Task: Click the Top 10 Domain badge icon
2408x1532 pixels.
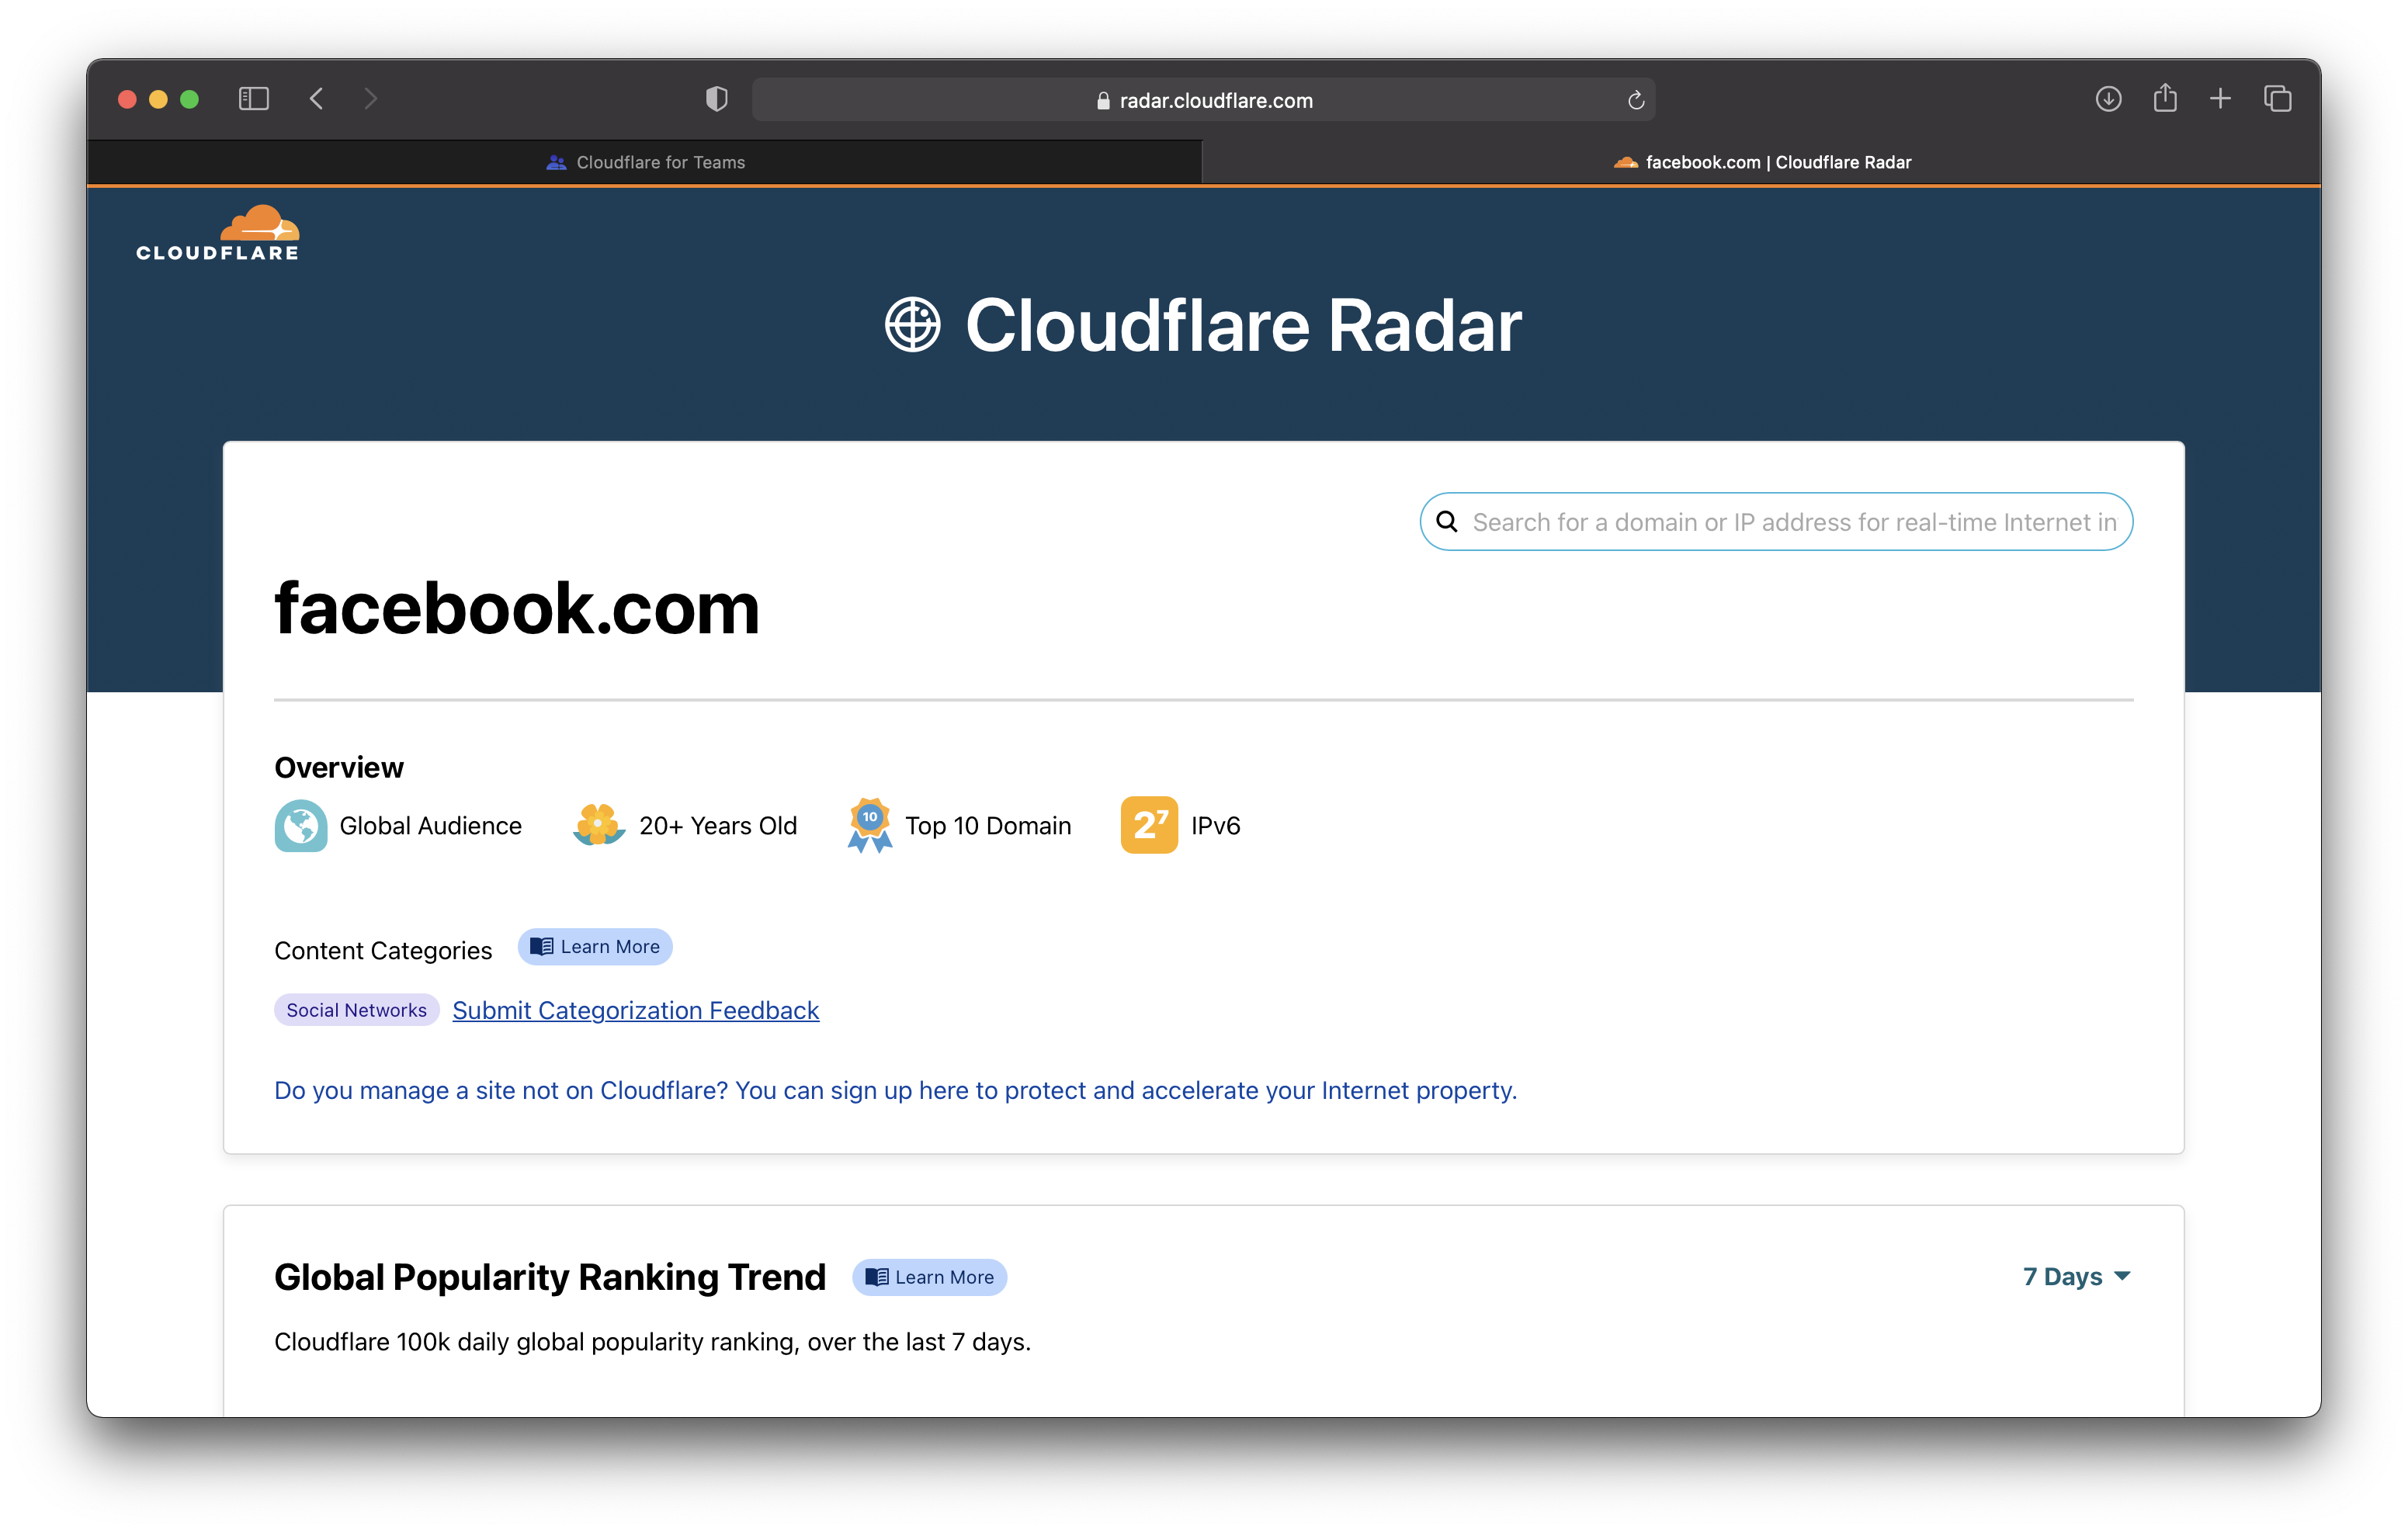Action: click(869, 826)
